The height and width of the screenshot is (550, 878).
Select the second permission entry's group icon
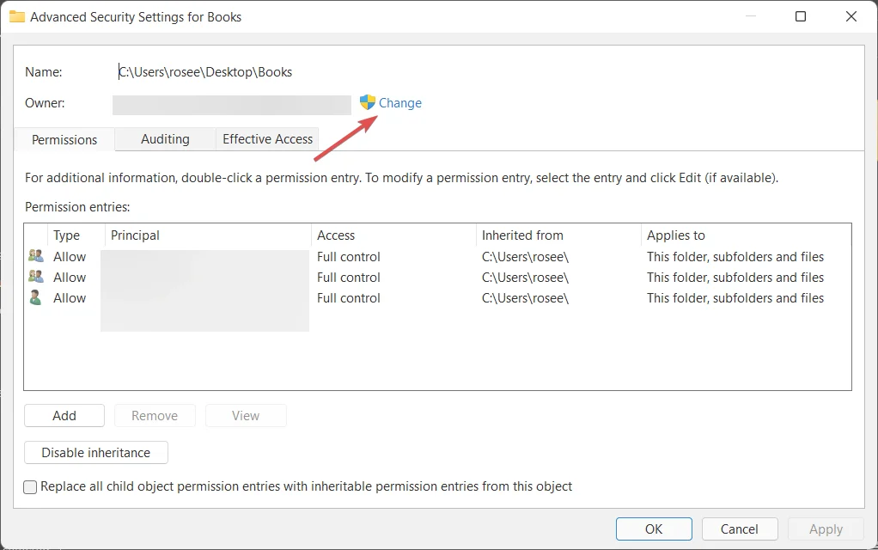click(x=36, y=277)
